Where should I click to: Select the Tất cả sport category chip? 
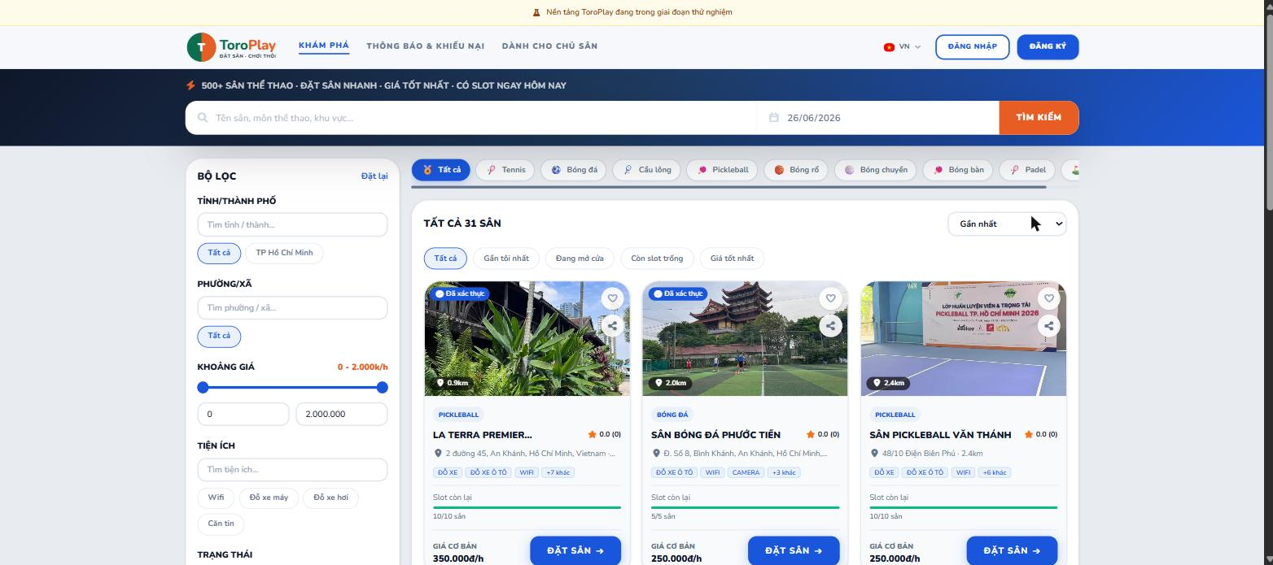click(x=441, y=170)
